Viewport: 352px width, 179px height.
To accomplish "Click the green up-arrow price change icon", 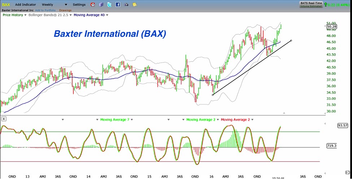I will point(326,4).
